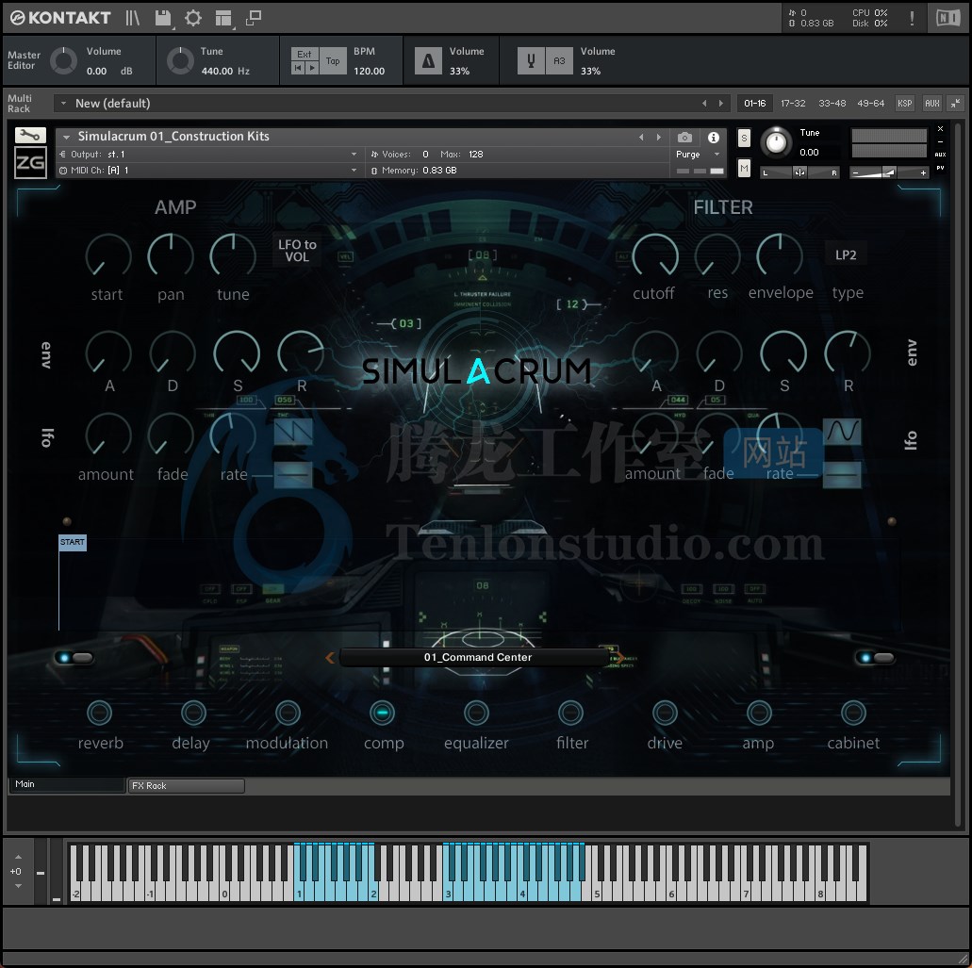The image size is (972, 968).
Task: Disable the comp effect
Action: [382, 713]
